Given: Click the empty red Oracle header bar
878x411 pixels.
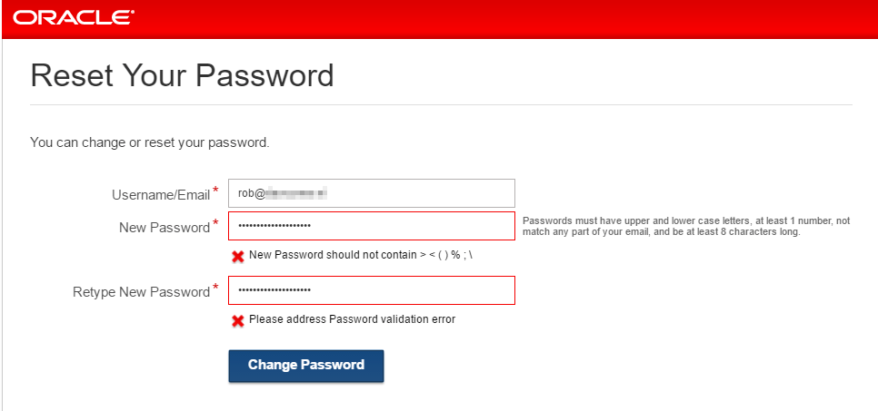Looking at the screenshot, I should pos(504,19).
